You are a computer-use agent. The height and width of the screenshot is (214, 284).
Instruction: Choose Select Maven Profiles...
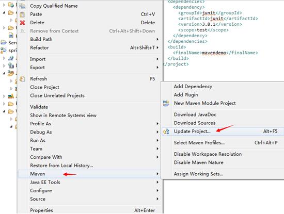[223, 143]
